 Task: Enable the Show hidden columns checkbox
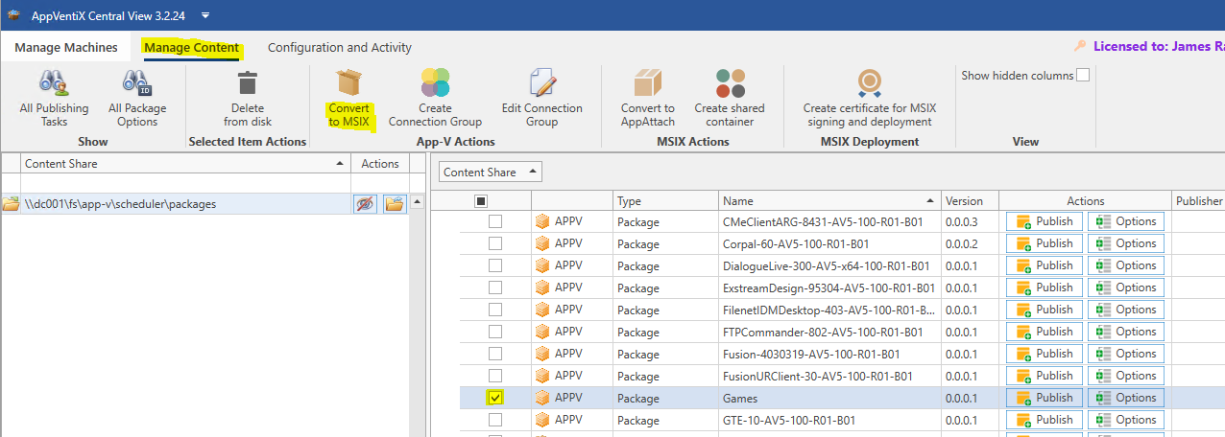(1083, 76)
